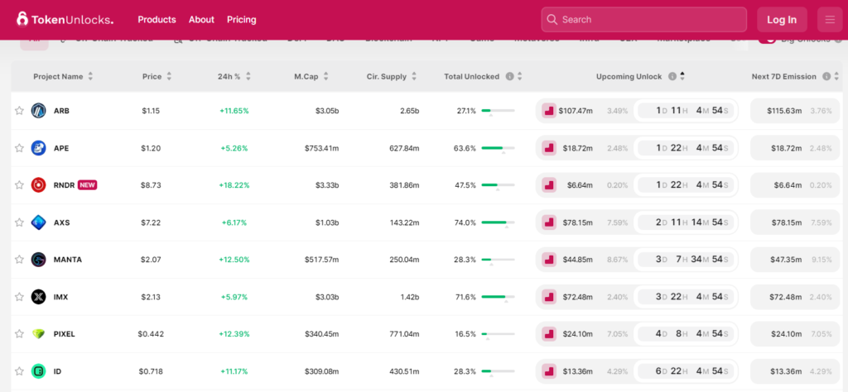Click the search magnifier icon

(552, 20)
